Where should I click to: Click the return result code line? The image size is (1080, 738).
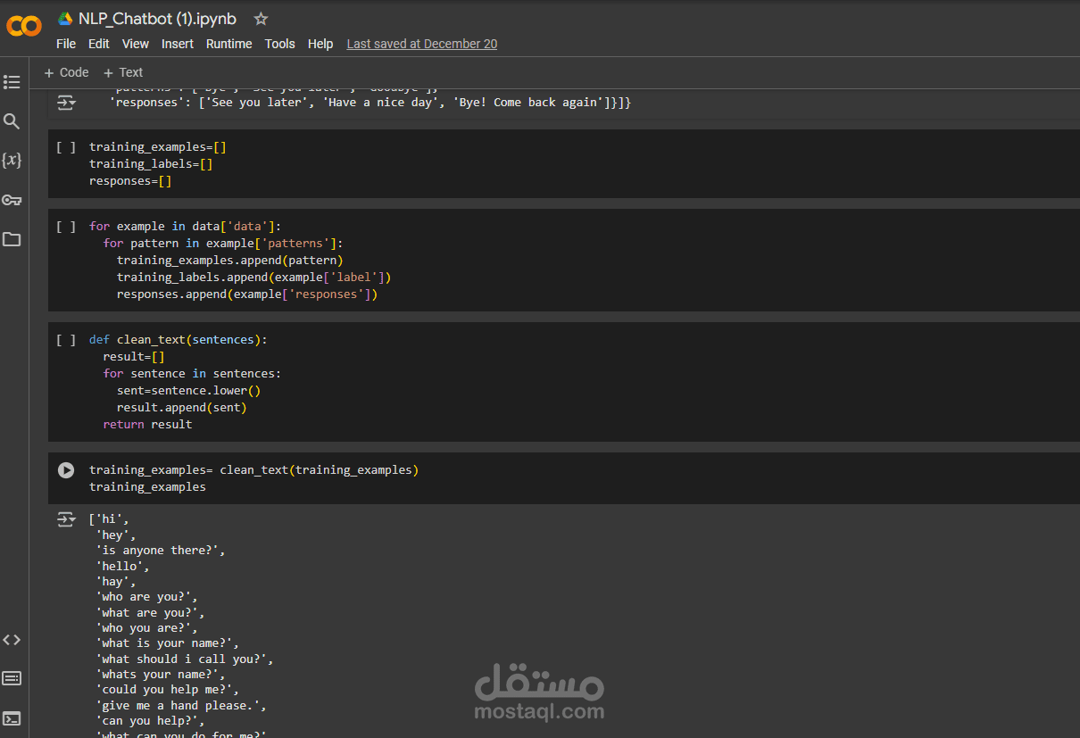[147, 425]
